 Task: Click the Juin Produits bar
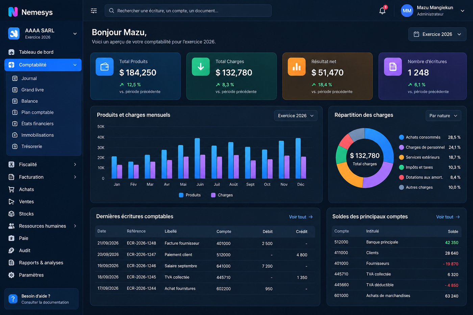pyautogui.click(x=197, y=158)
